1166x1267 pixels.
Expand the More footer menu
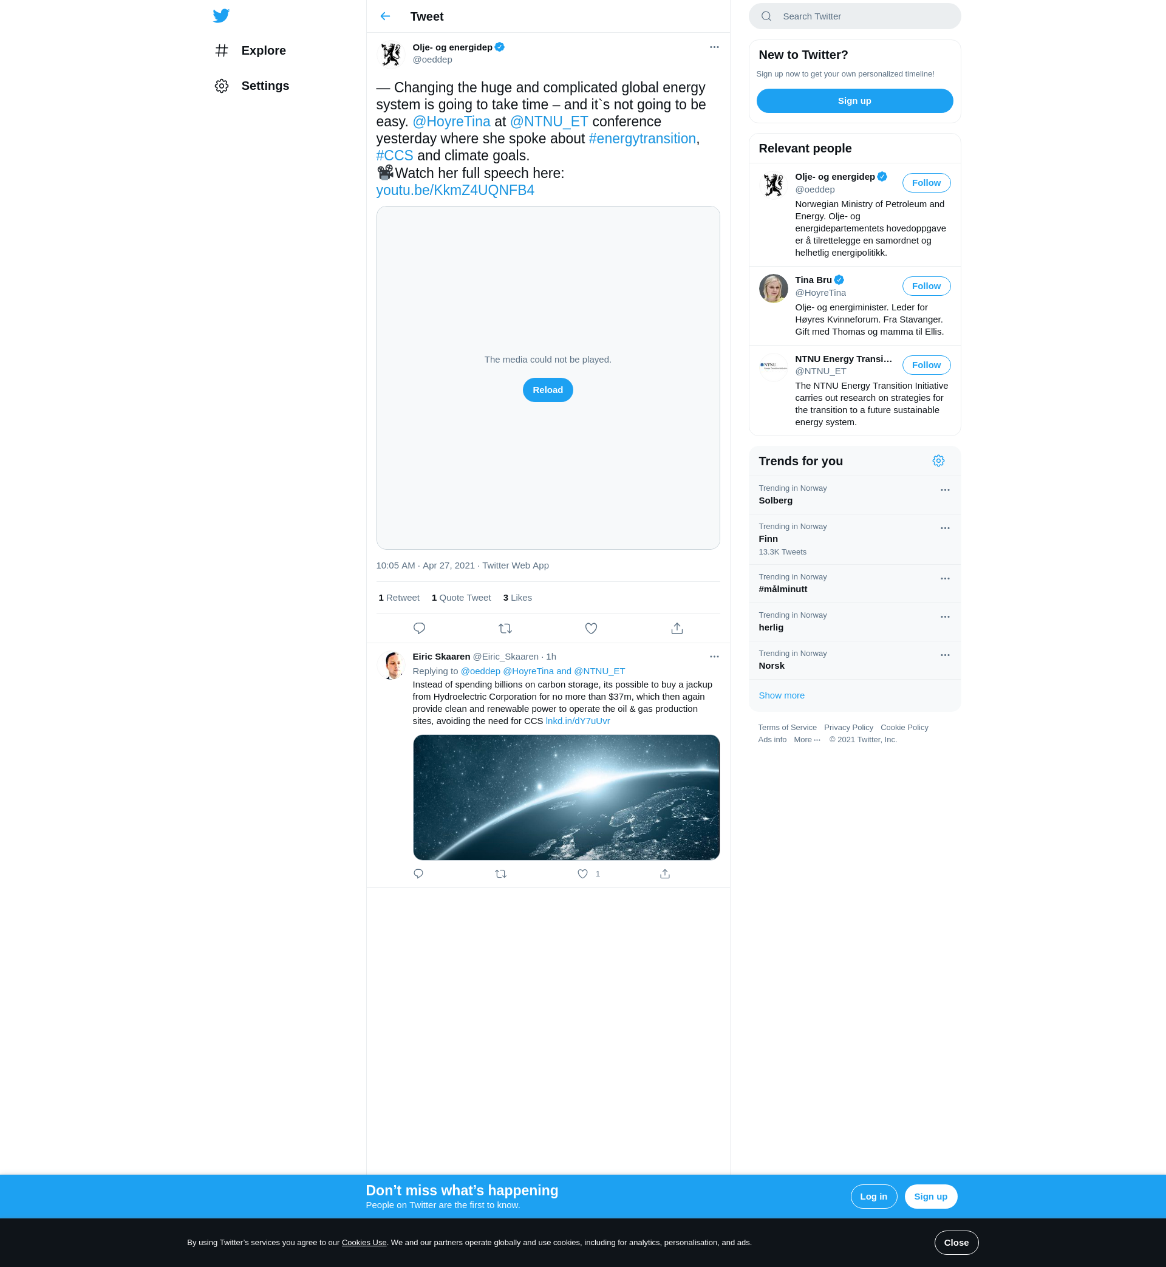807,740
